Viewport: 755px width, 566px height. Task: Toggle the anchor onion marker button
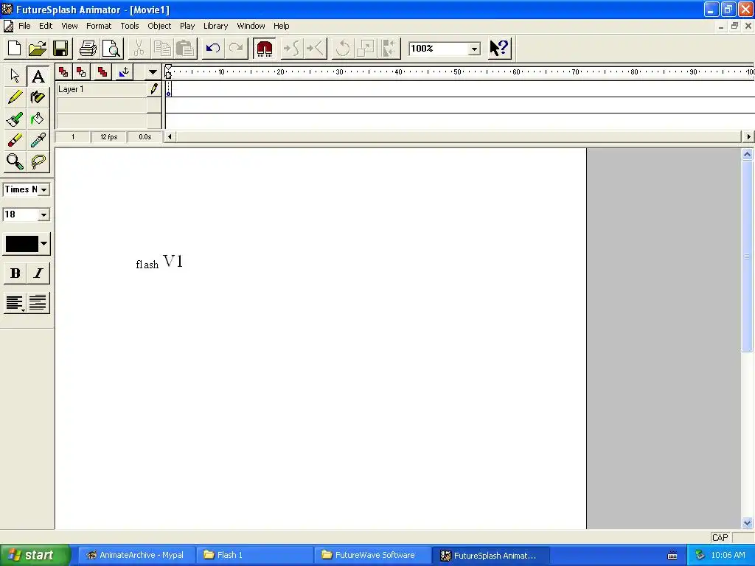[124, 72]
